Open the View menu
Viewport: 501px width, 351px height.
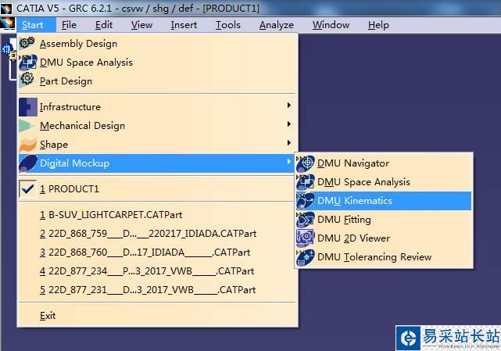pos(142,25)
